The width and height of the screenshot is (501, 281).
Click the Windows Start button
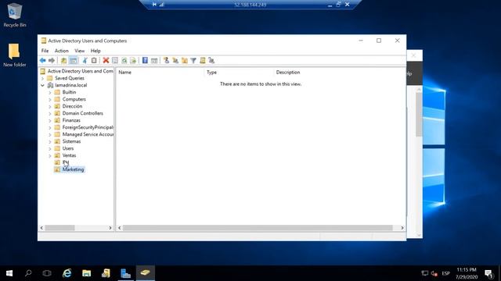tap(9, 273)
